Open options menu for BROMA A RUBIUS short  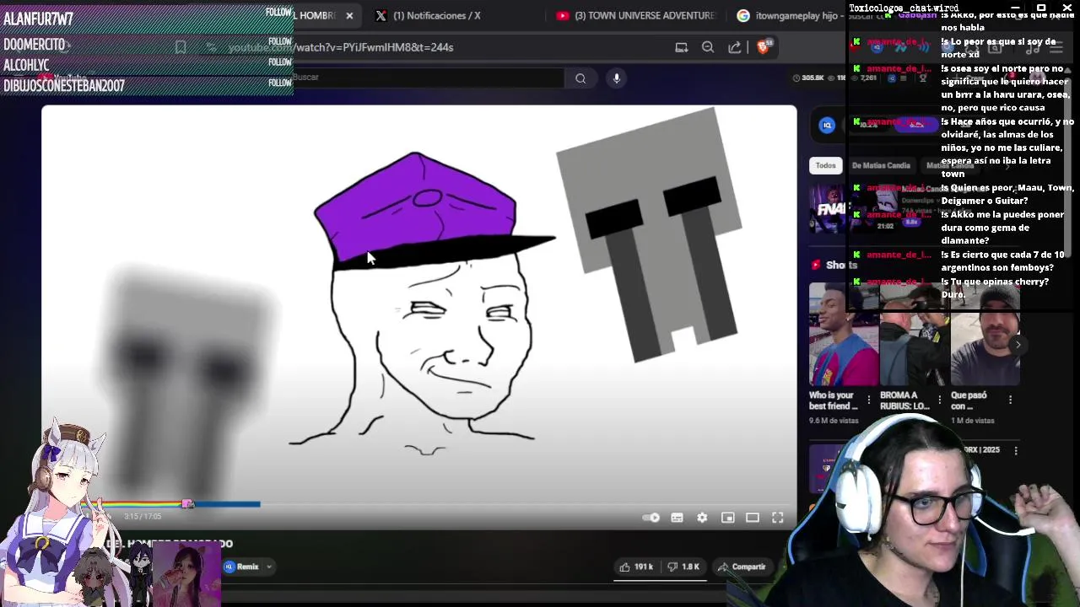click(x=939, y=400)
